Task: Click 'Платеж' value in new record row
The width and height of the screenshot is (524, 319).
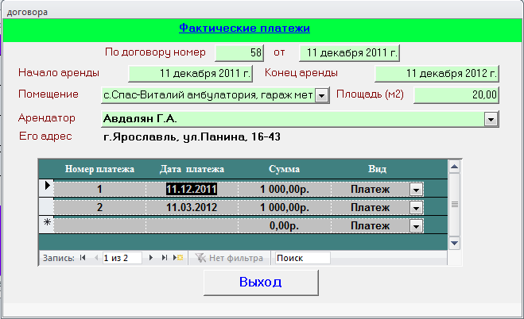Action: pyautogui.click(x=370, y=226)
